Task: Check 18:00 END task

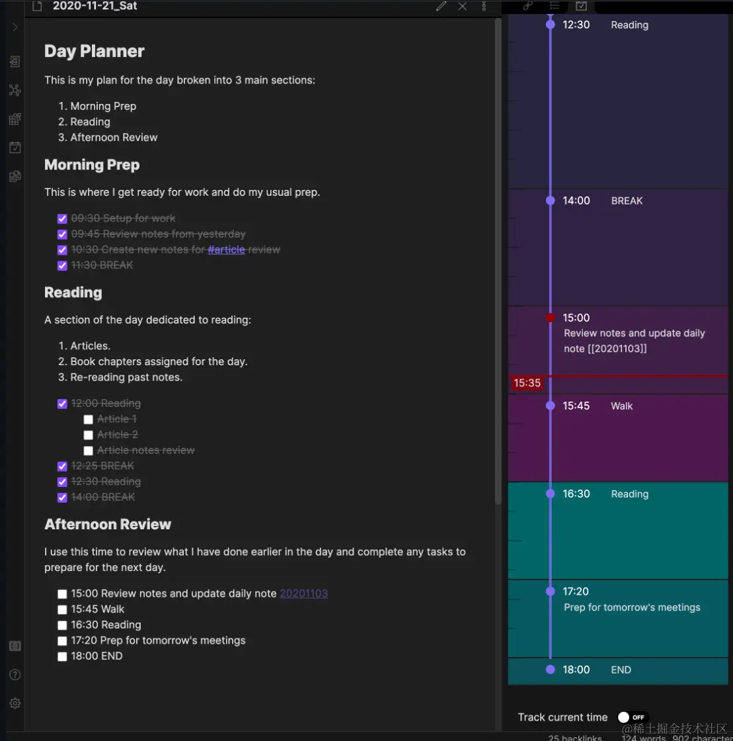Action: pos(62,656)
